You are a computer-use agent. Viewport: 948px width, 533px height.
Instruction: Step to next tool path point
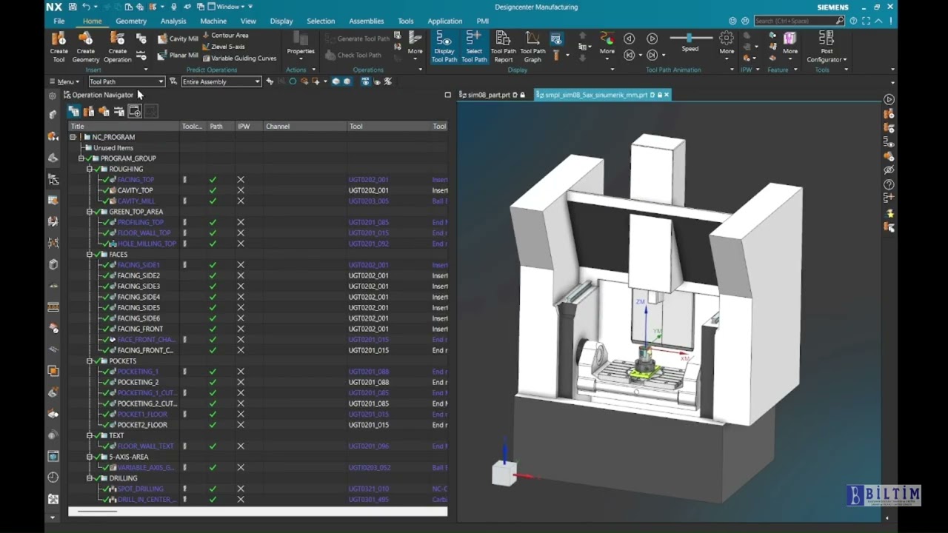point(652,55)
